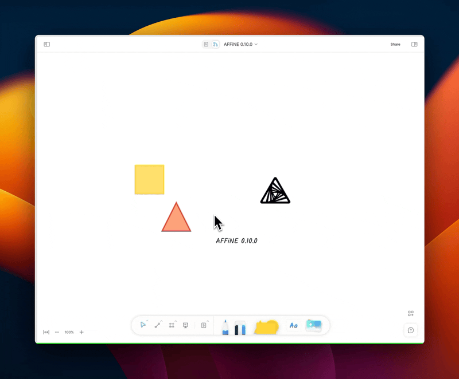The width and height of the screenshot is (459, 379).
Task: Select the Note tool
Action: (204, 325)
